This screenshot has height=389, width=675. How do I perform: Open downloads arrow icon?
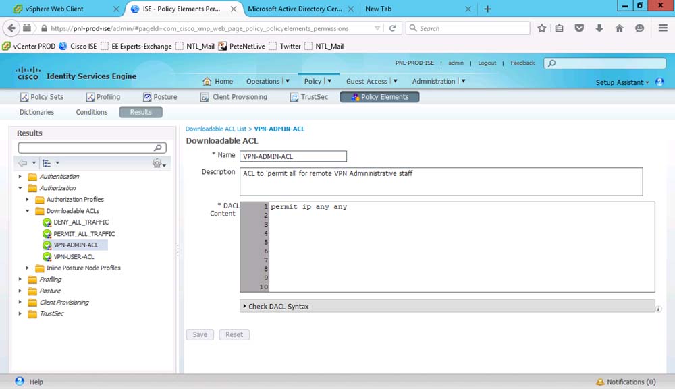[x=599, y=28]
